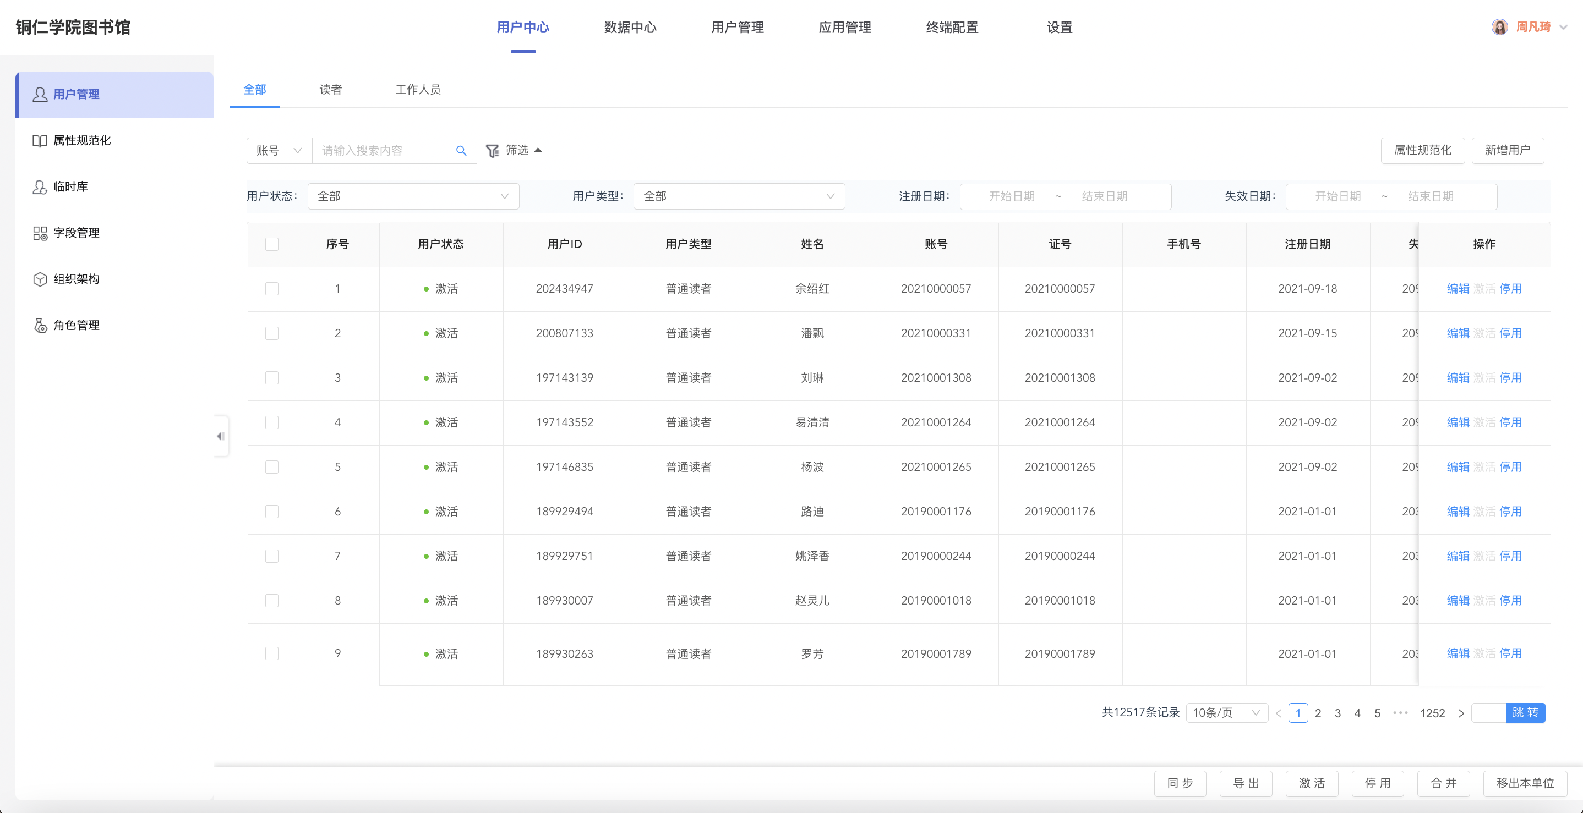Screen dimensions: 1583x813
Task: Select checkbox for user 杨波
Action: tap(271, 466)
